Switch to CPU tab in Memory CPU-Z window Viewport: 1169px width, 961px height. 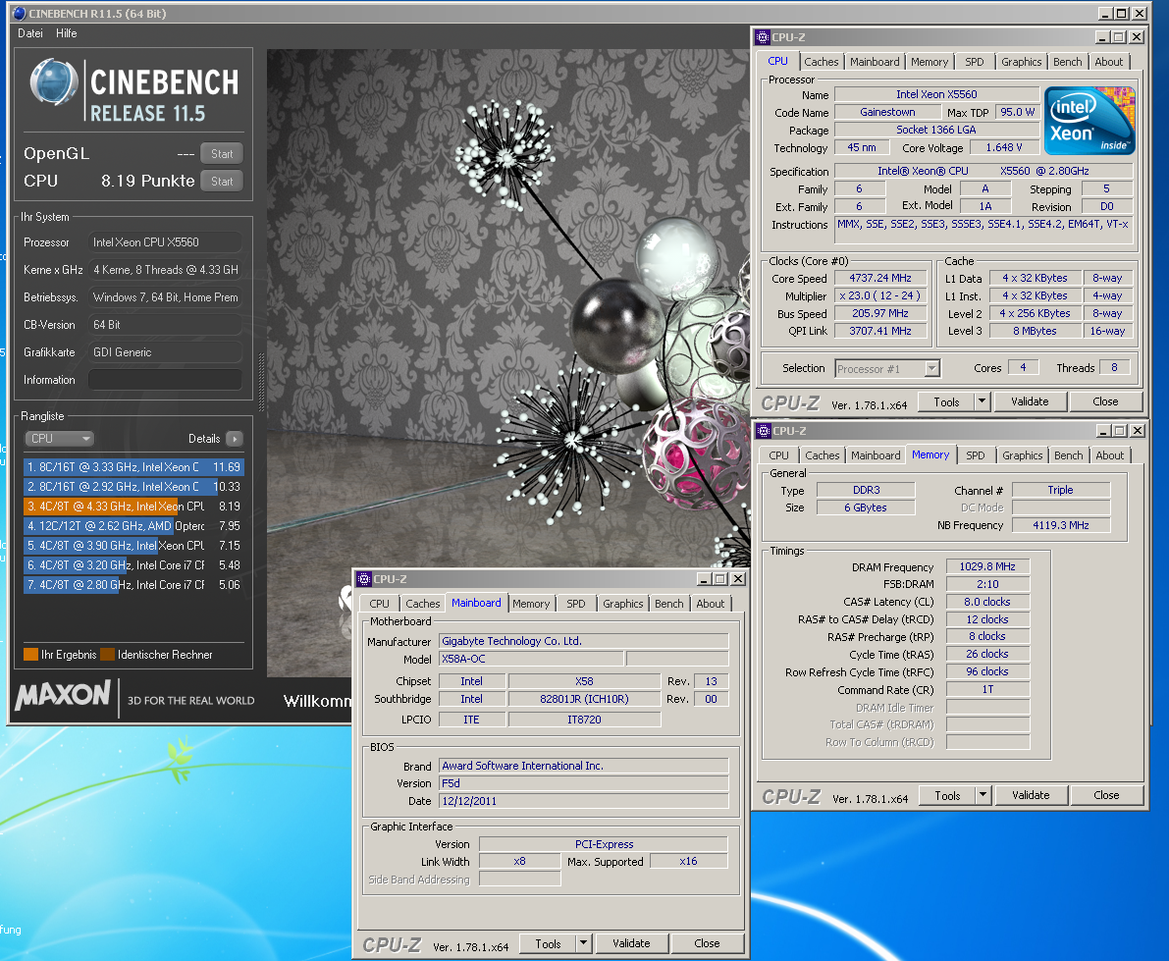[778, 455]
